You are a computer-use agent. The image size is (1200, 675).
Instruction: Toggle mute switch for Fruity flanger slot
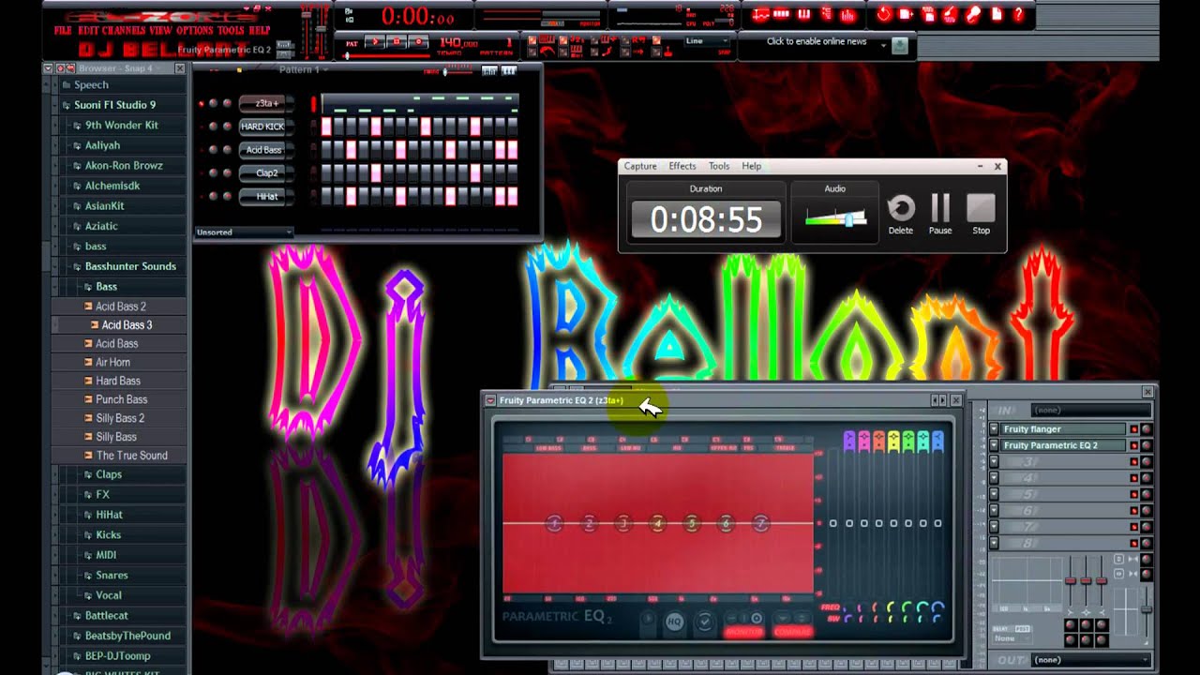point(1133,429)
